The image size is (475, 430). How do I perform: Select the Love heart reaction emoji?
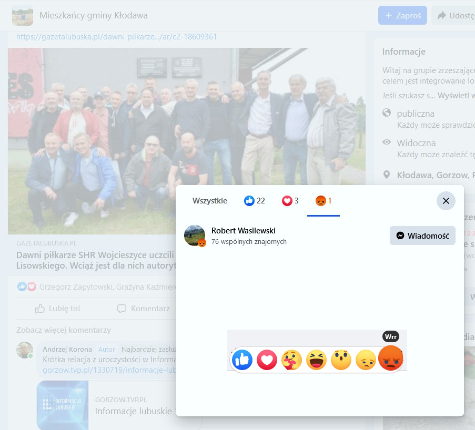(x=267, y=360)
